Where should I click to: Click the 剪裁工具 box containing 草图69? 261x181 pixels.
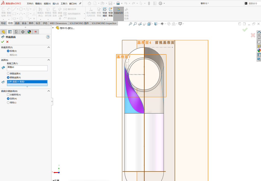pos(27,68)
